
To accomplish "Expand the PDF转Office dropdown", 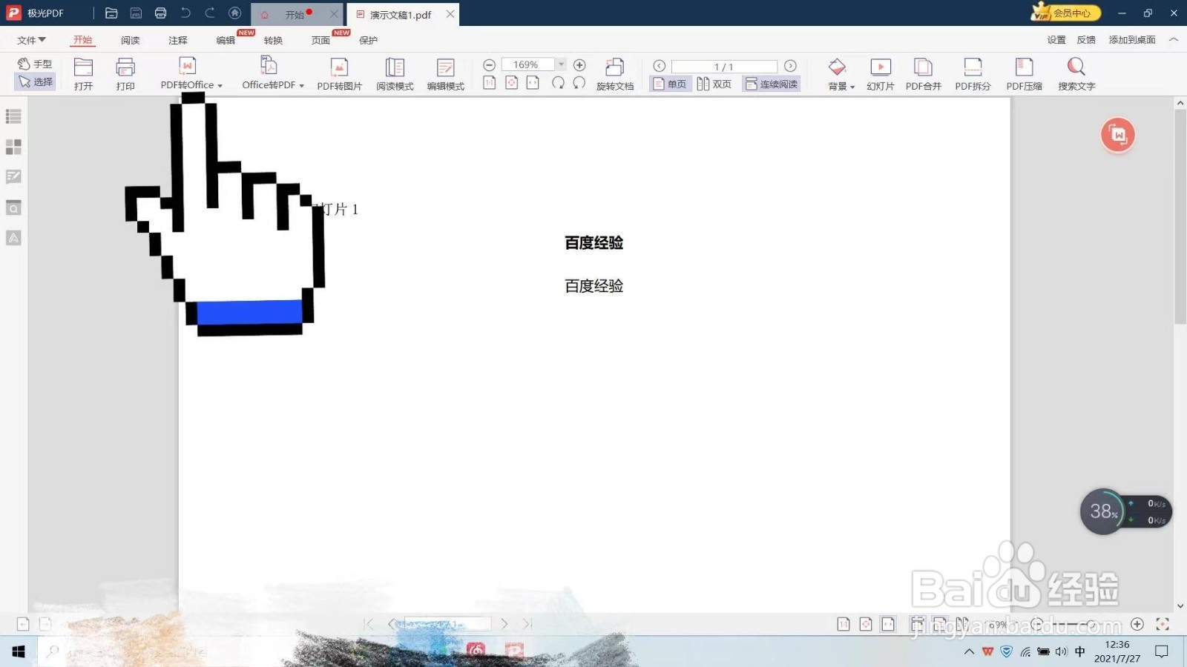I will click(x=220, y=86).
